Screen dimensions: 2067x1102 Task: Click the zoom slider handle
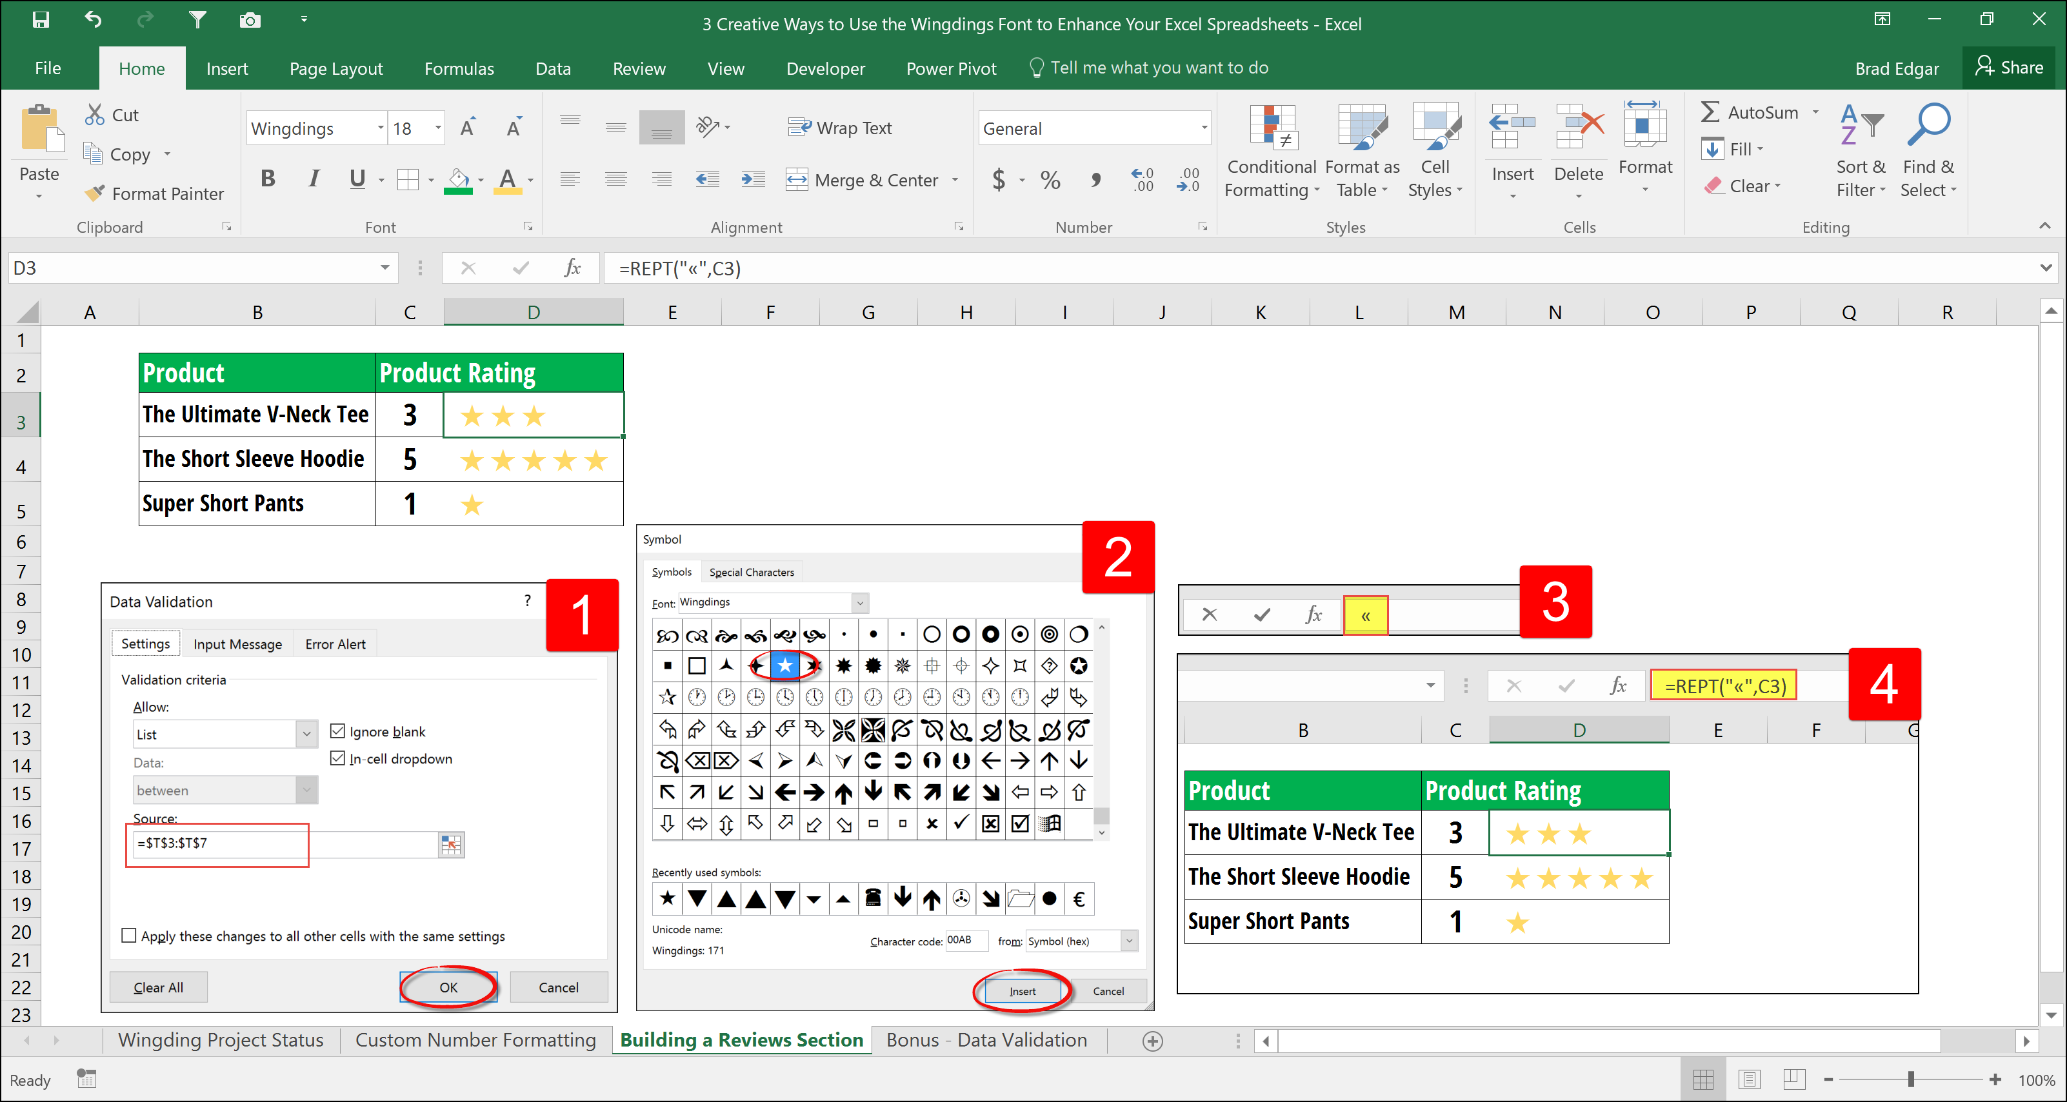[1910, 1079]
